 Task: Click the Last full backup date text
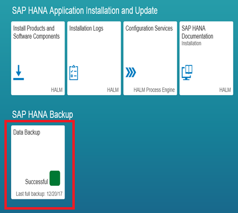(39, 194)
